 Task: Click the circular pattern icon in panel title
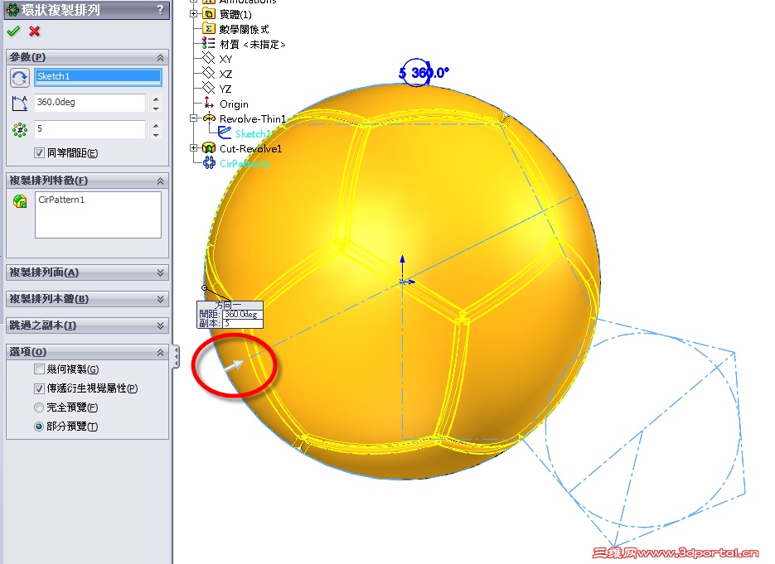[x=12, y=10]
